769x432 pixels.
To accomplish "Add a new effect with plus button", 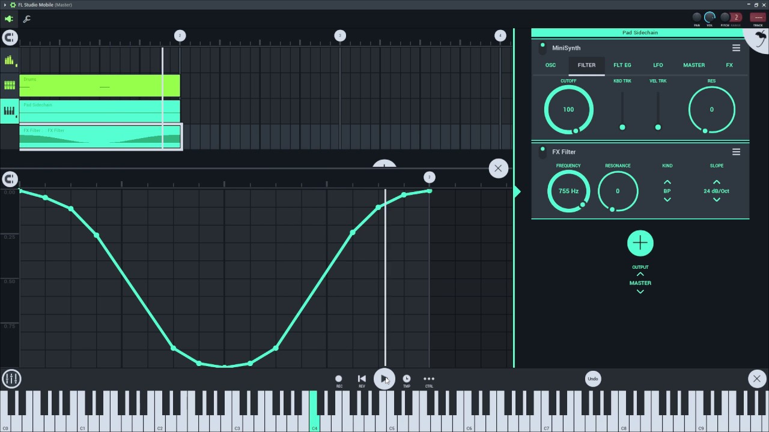I will (x=640, y=243).
